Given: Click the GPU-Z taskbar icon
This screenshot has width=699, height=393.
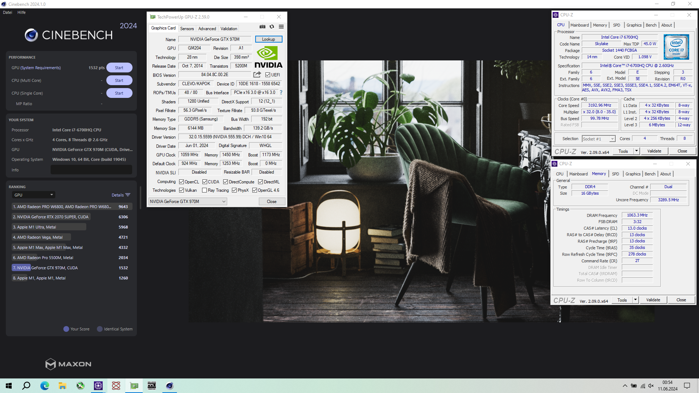Looking at the screenshot, I should pyautogui.click(x=134, y=386).
